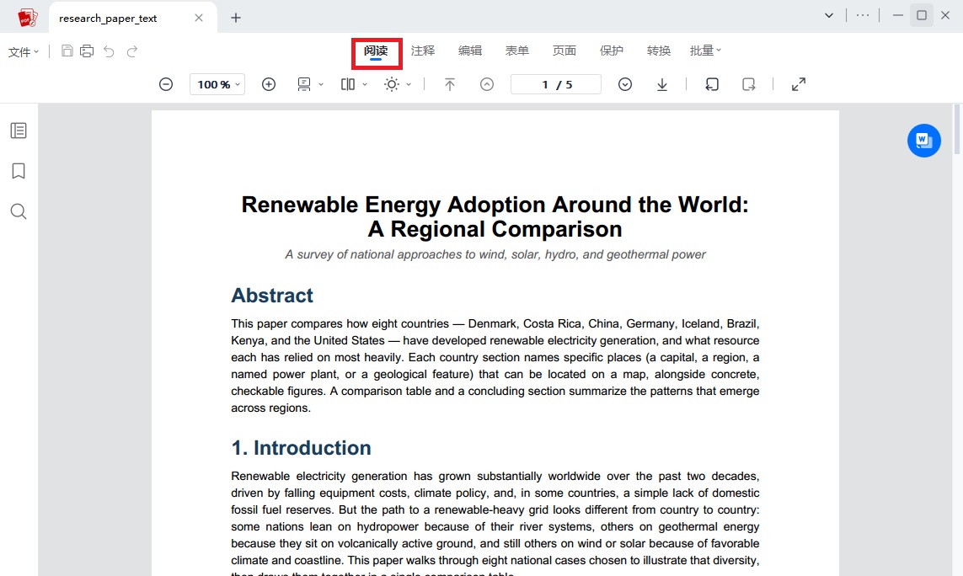The image size is (963, 576).
Task: Go to the next page
Action: pyautogui.click(x=625, y=84)
